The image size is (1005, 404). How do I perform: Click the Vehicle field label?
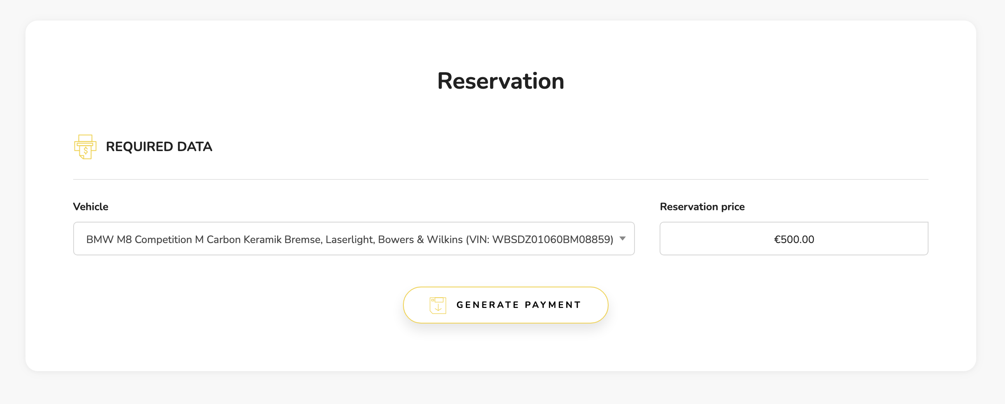90,207
